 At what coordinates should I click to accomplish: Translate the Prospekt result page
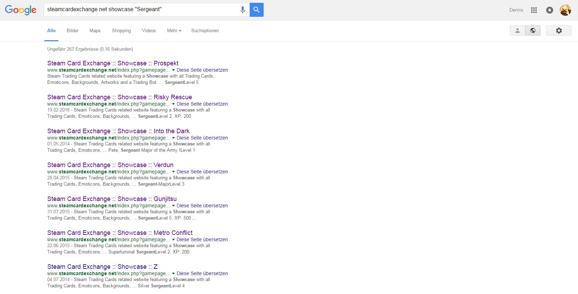(x=202, y=70)
